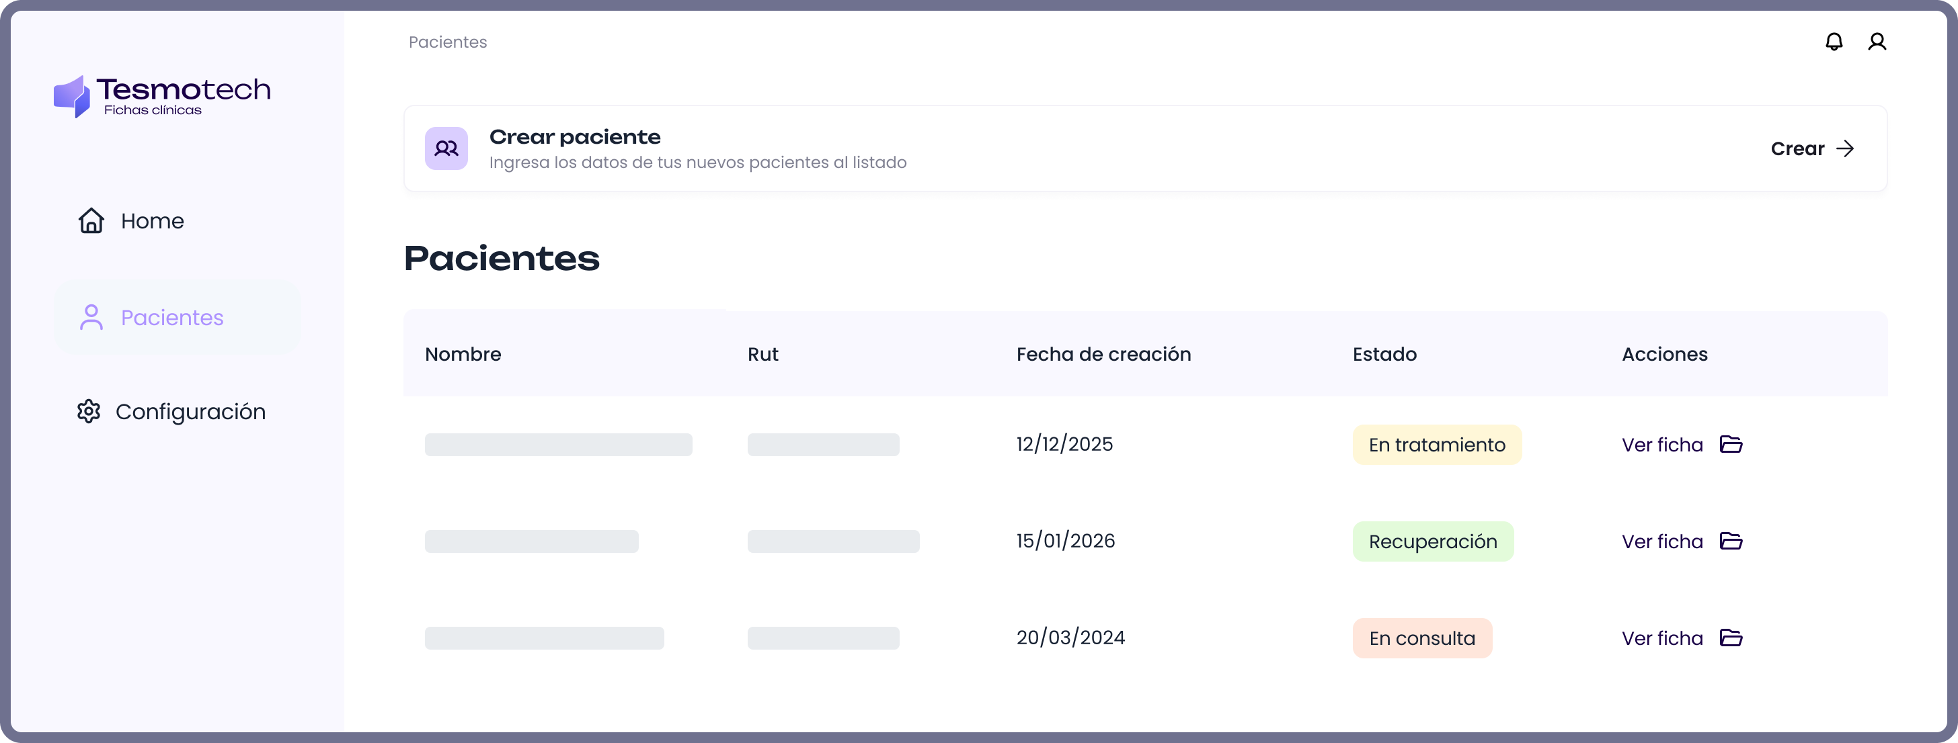This screenshot has height=743, width=1958.
Task: Click the Home house icon
Action: [91, 221]
